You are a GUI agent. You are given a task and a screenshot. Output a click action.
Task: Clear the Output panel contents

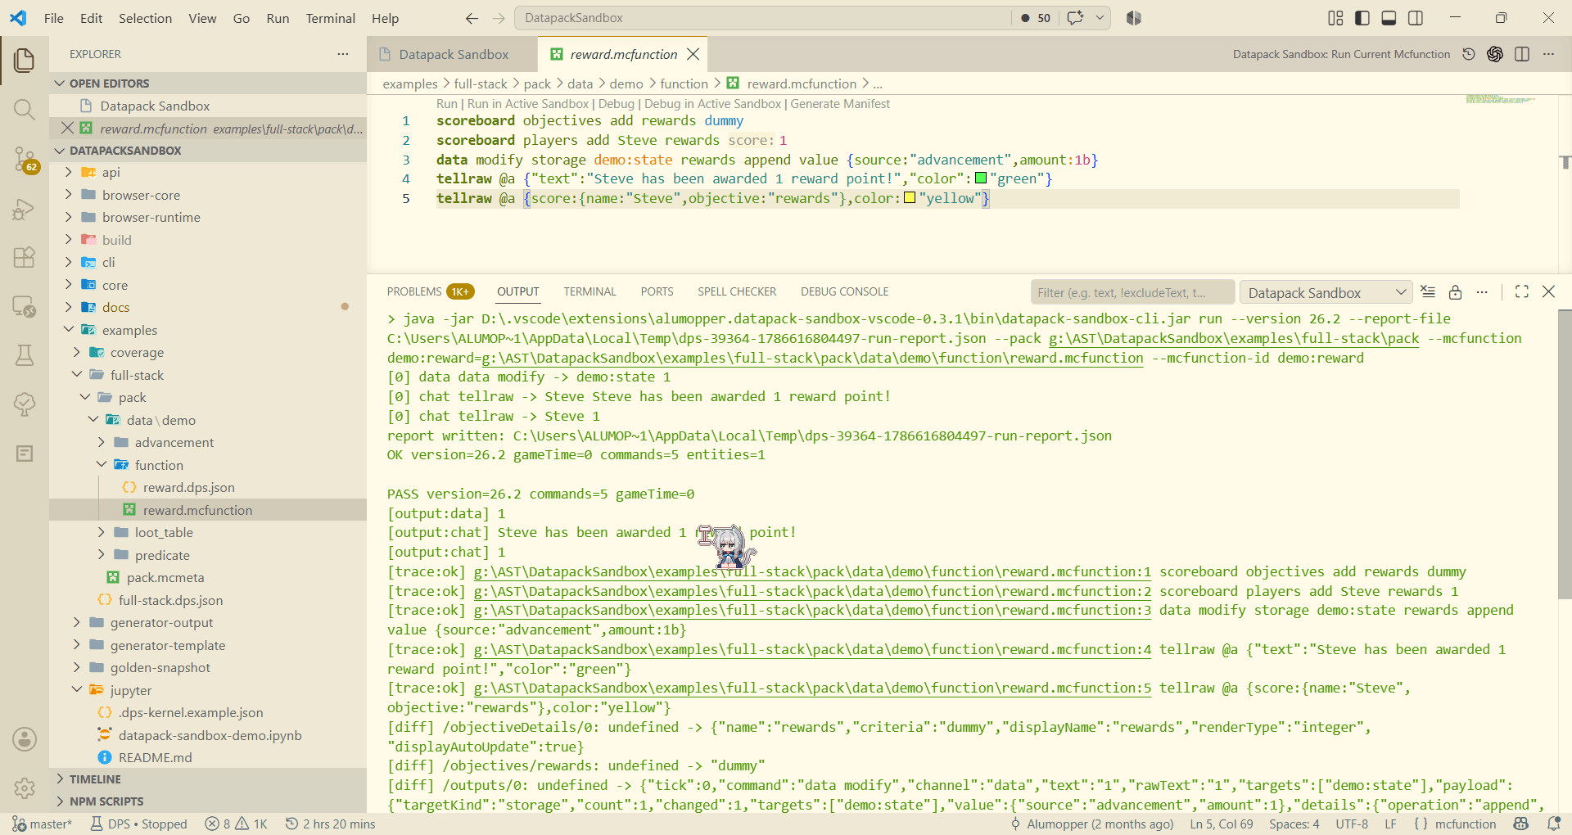[x=1428, y=291]
